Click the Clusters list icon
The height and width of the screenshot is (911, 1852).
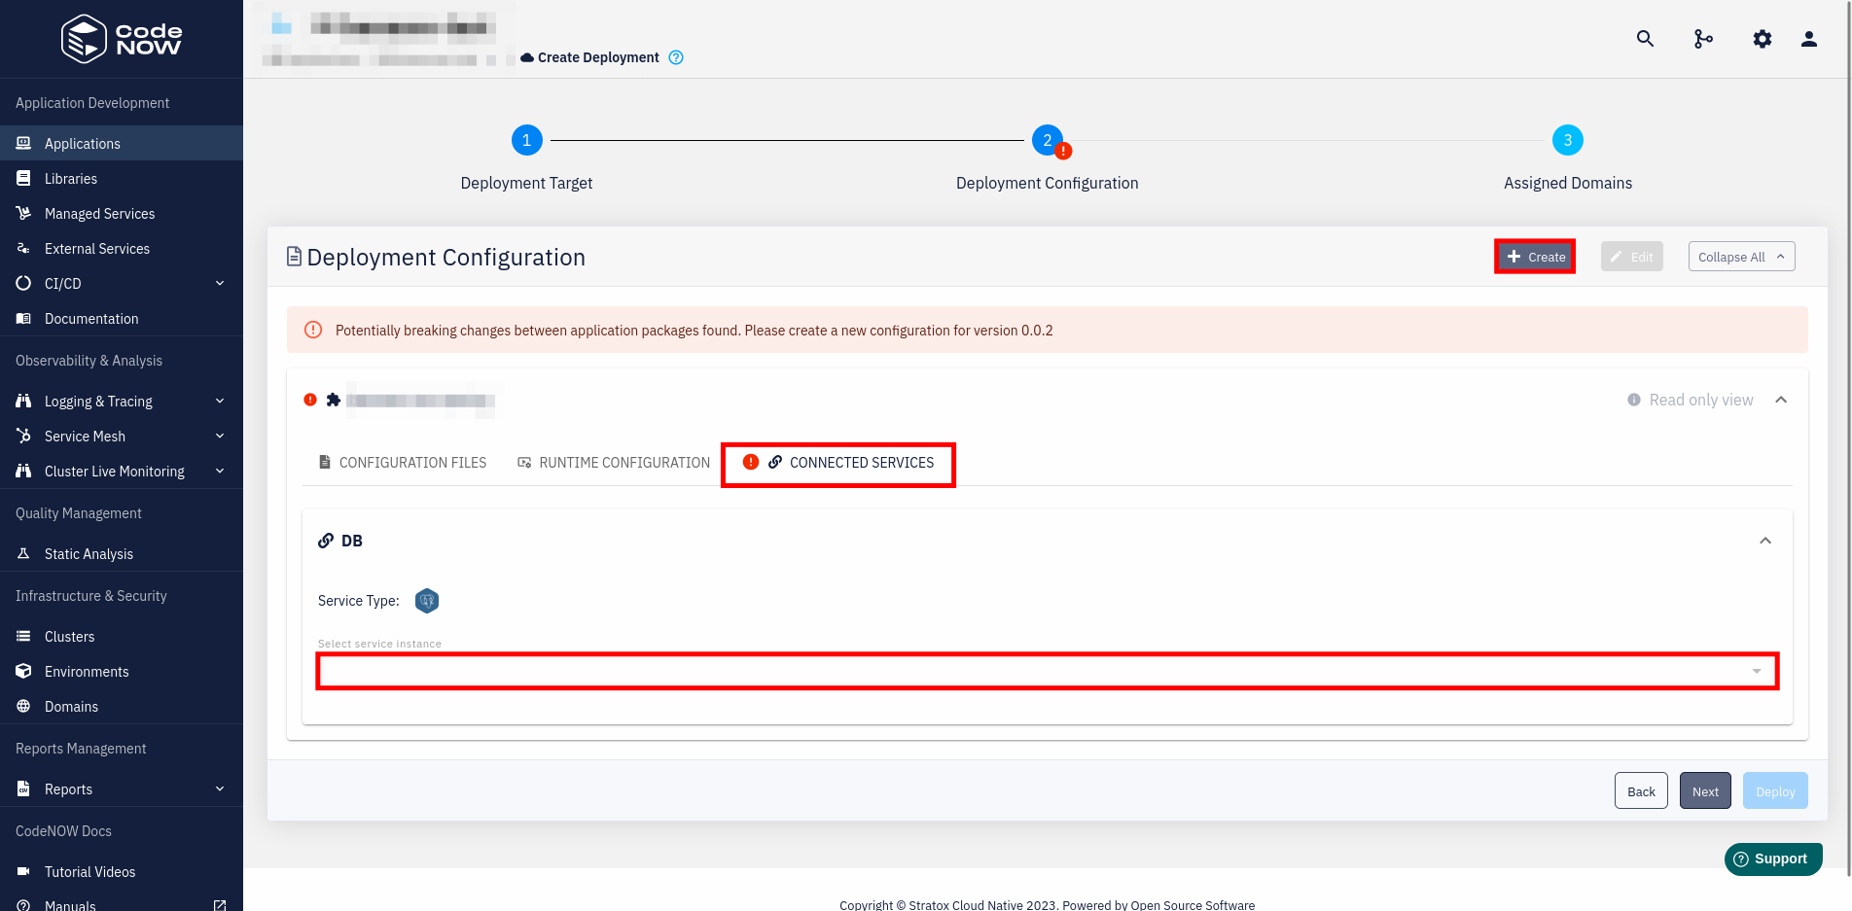tap(23, 636)
